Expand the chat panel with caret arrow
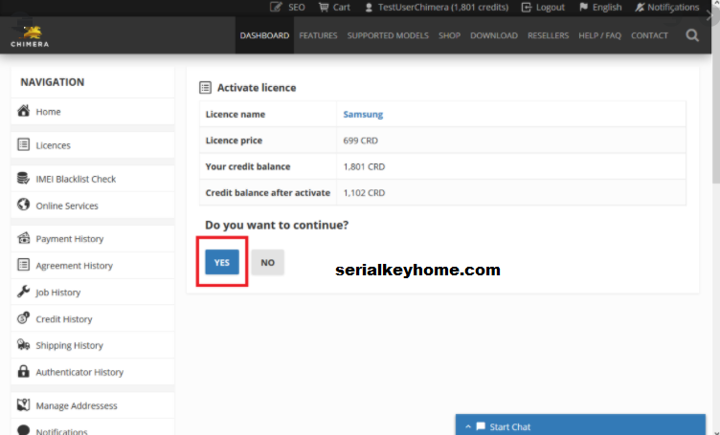The height and width of the screenshot is (435, 720). tap(468, 426)
